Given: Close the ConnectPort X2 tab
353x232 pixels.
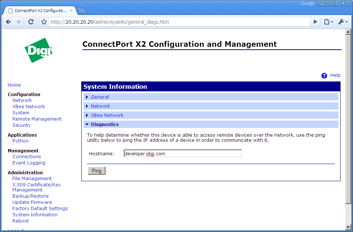Looking at the screenshot, I should pyautogui.click(x=71, y=11).
